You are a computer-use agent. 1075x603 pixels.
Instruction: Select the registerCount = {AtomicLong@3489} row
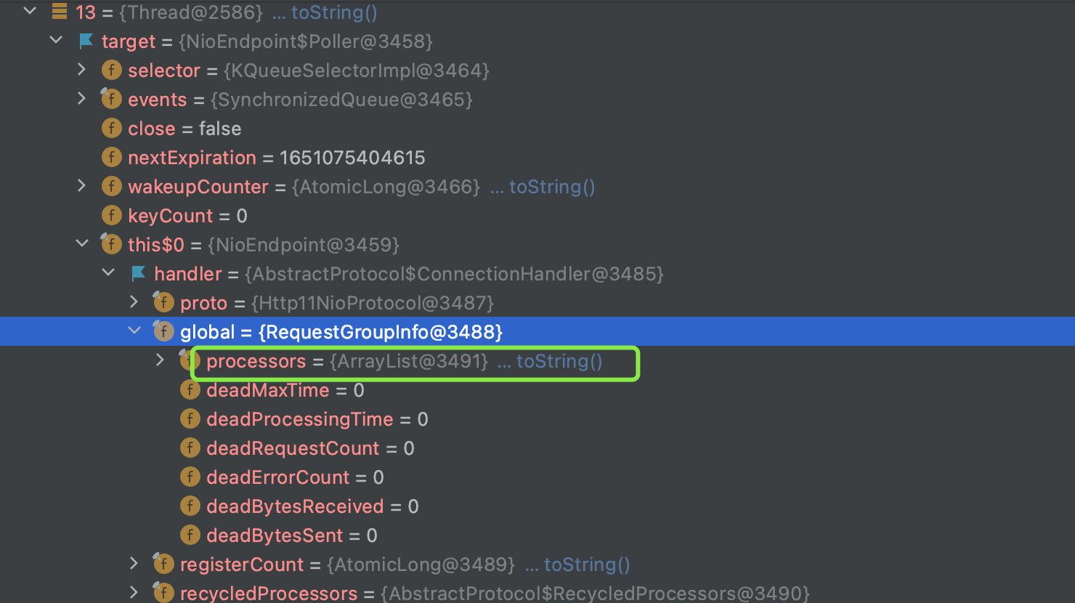pos(537,564)
